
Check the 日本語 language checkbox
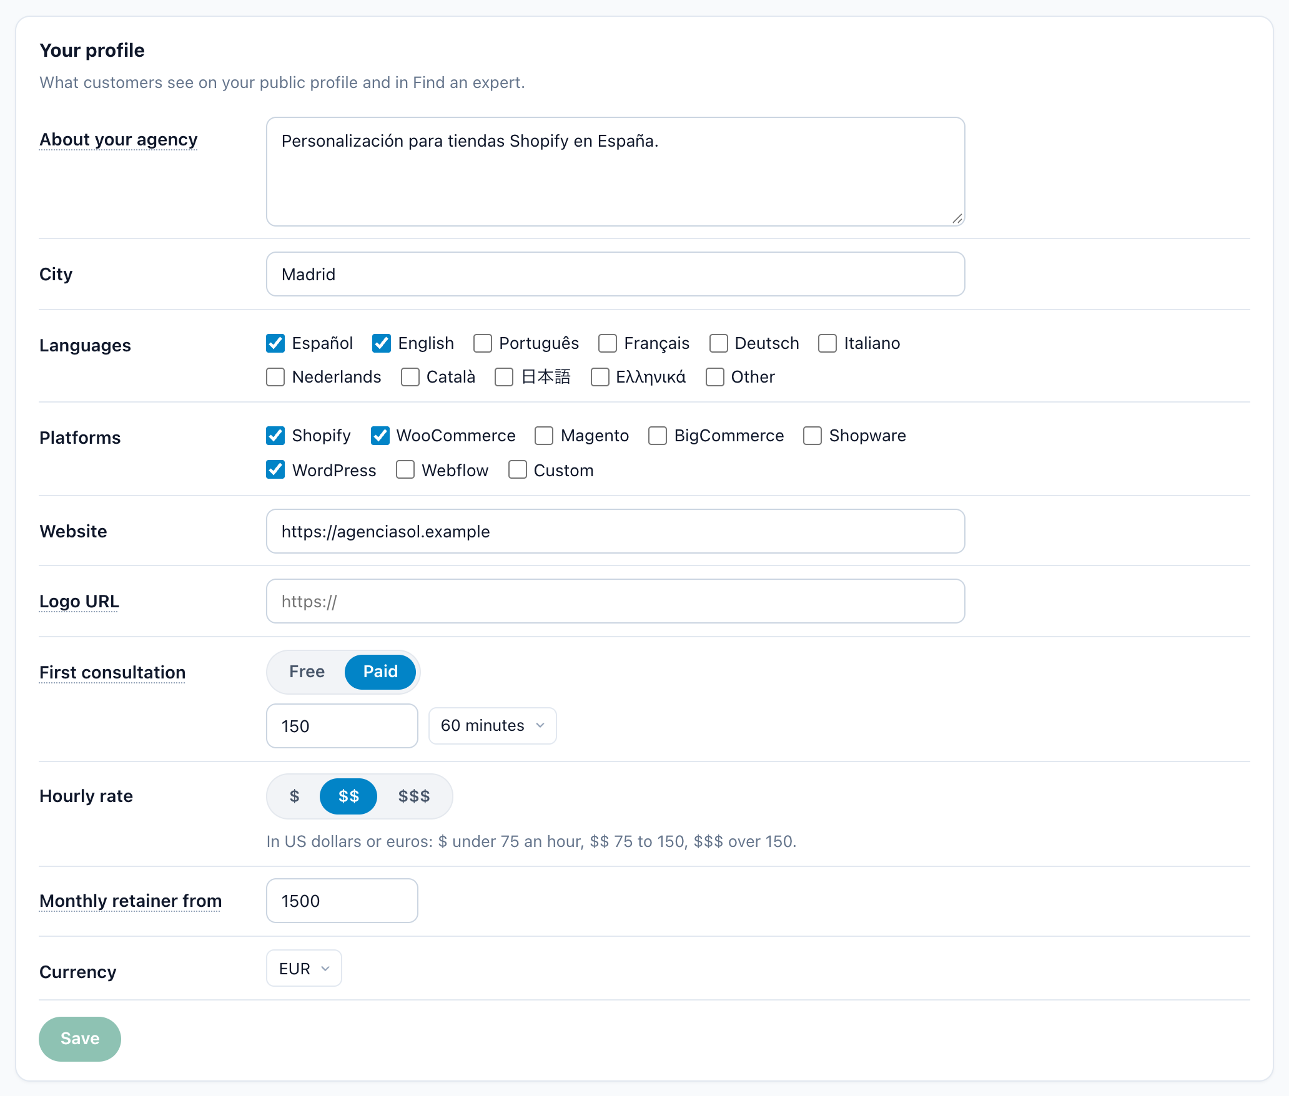(x=504, y=377)
